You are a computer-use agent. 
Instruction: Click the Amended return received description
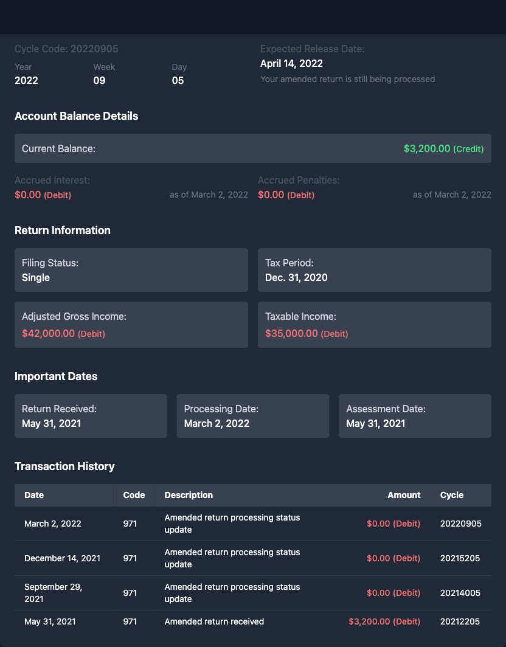tap(214, 621)
